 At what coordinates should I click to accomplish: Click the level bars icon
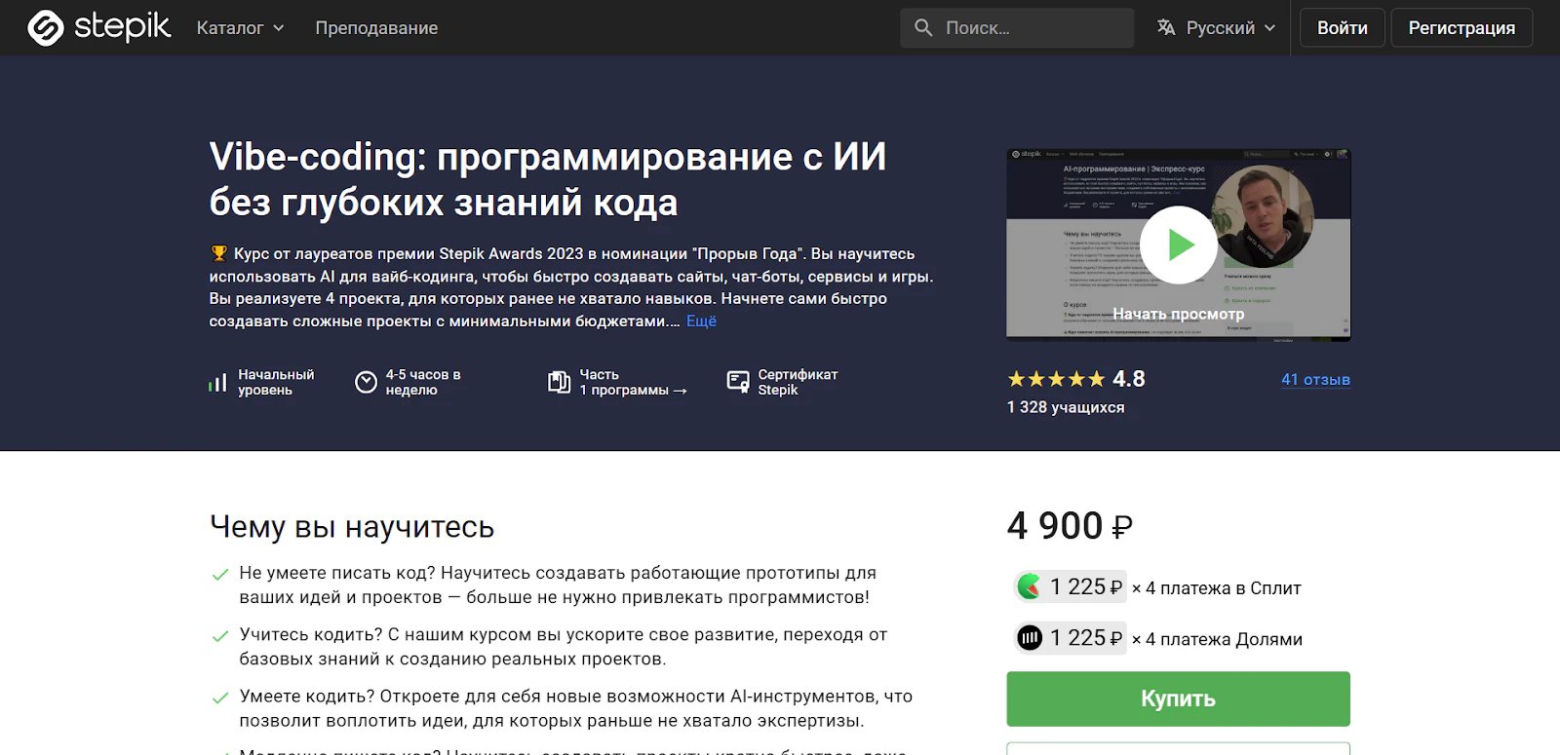coord(217,383)
